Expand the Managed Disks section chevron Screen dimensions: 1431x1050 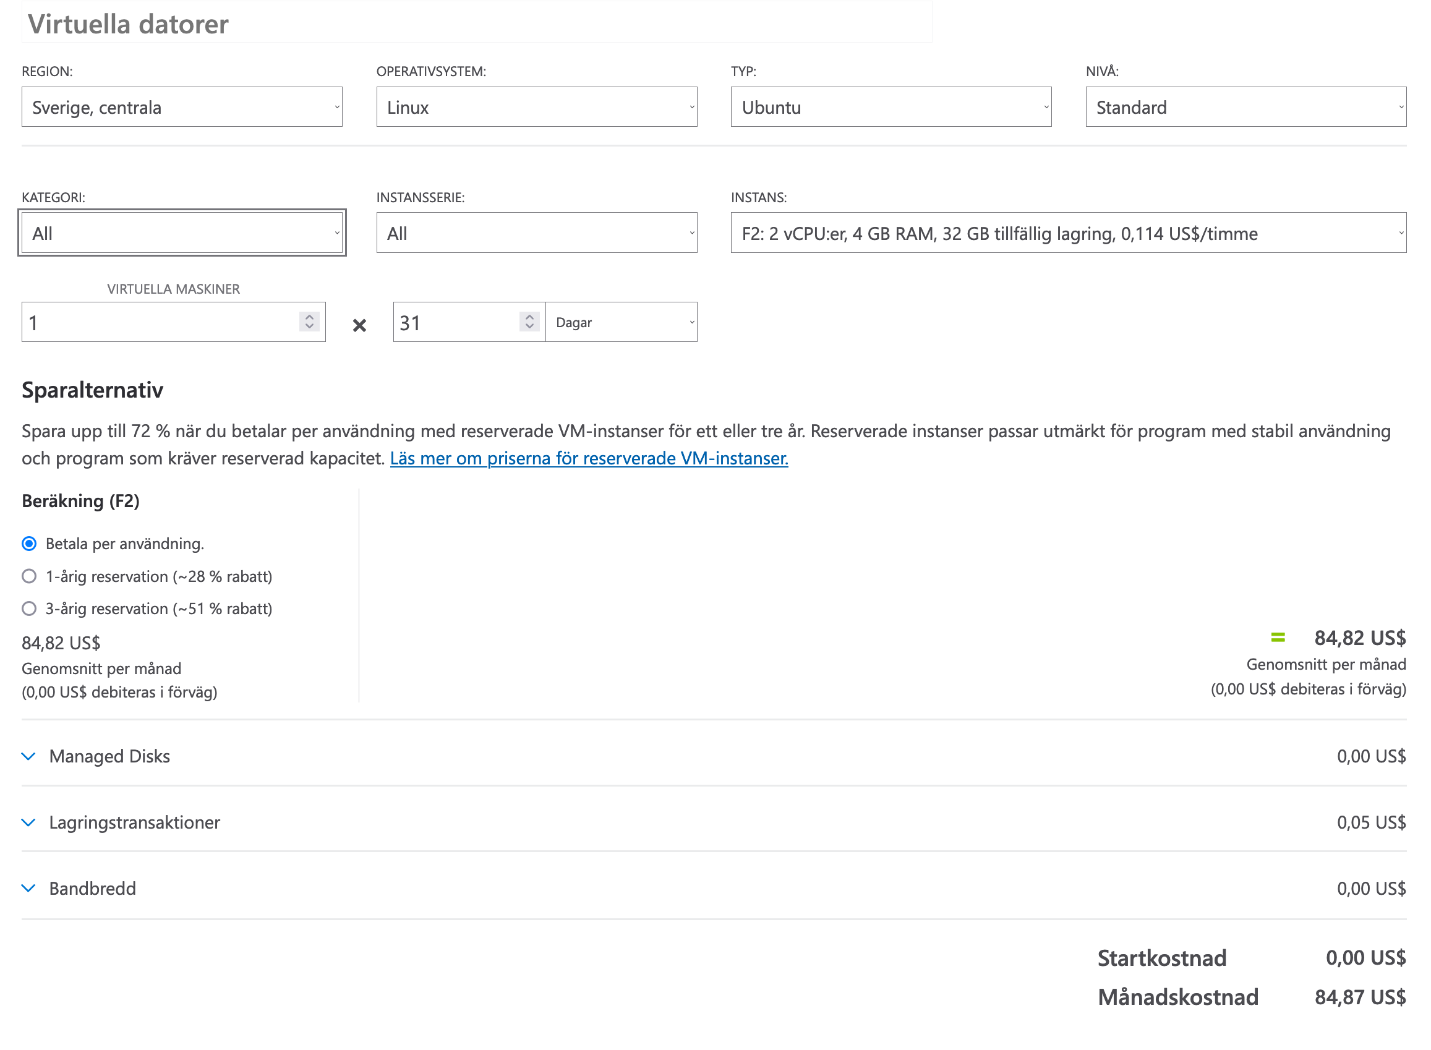(28, 756)
